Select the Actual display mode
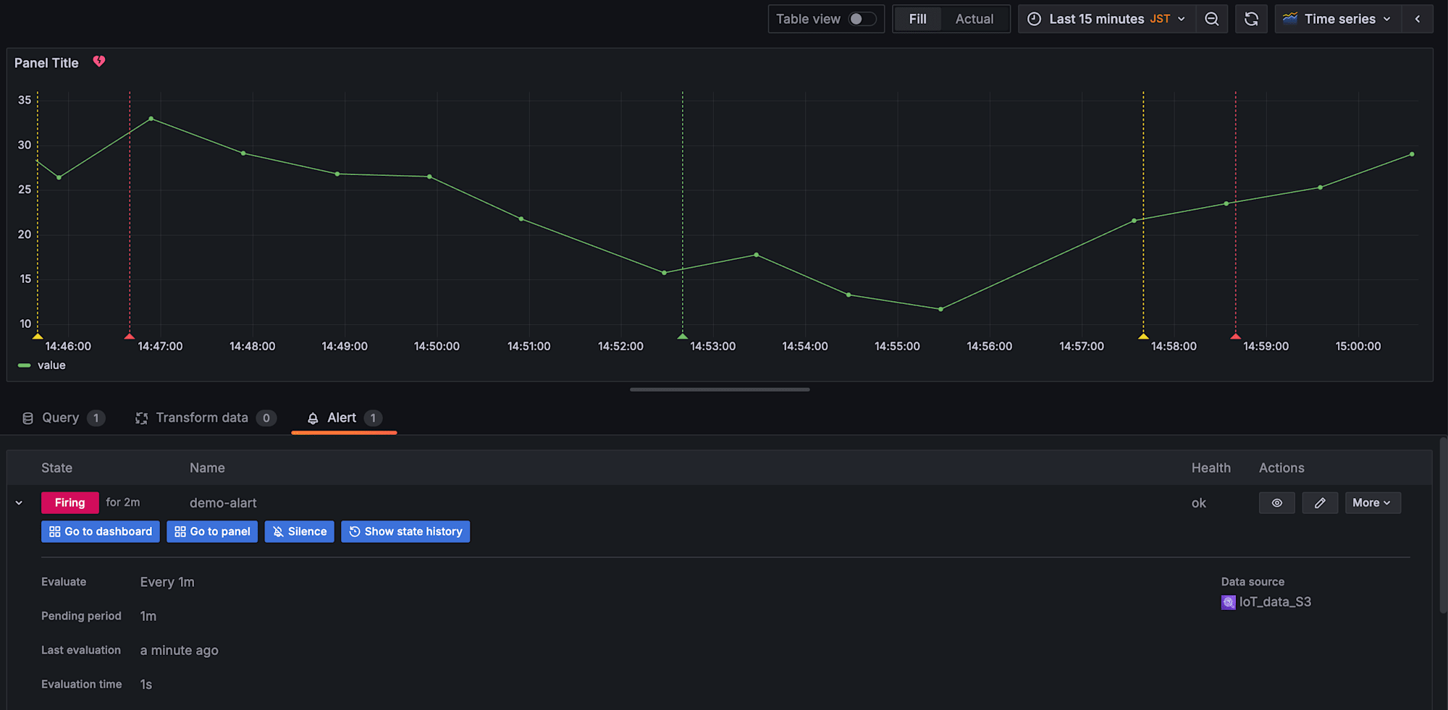This screenshot has height=710, width=1448. 975,19
